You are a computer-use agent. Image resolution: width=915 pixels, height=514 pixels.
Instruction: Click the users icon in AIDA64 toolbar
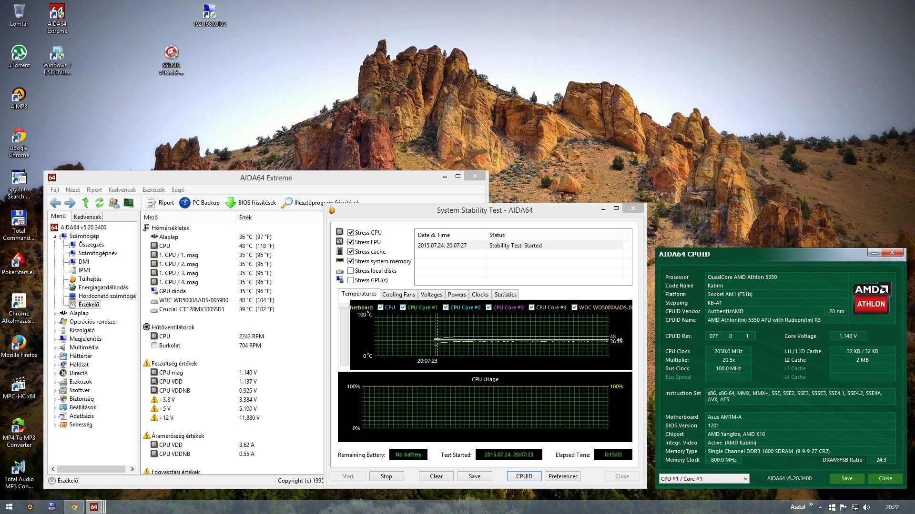tap(114, 203)
